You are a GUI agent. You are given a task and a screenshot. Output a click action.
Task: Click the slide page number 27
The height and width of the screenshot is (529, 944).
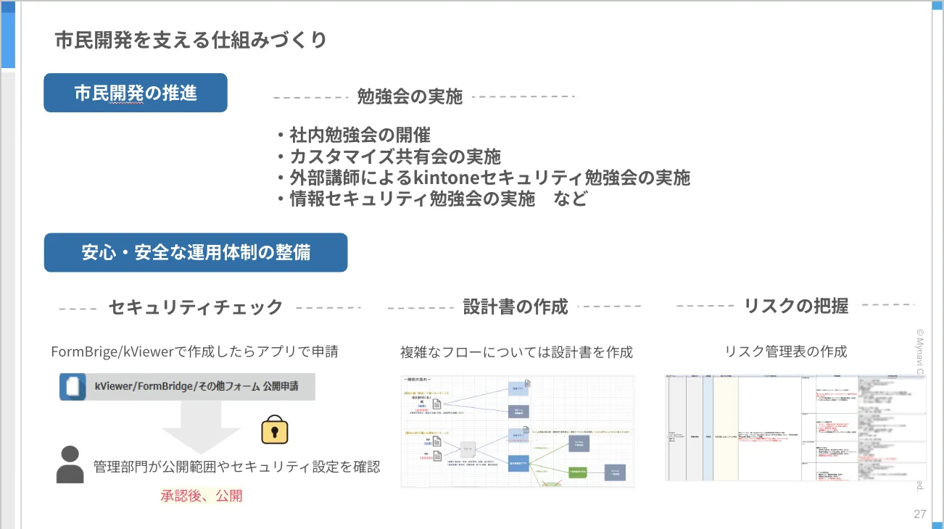pos(919,514)
